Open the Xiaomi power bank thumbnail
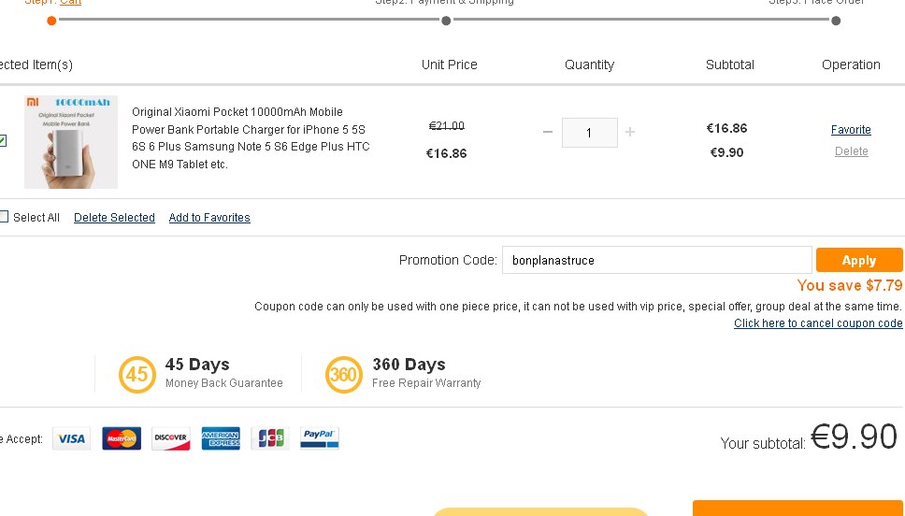 (71, 142)
